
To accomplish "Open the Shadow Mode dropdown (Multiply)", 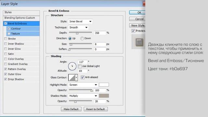I will tap(83, 96).
